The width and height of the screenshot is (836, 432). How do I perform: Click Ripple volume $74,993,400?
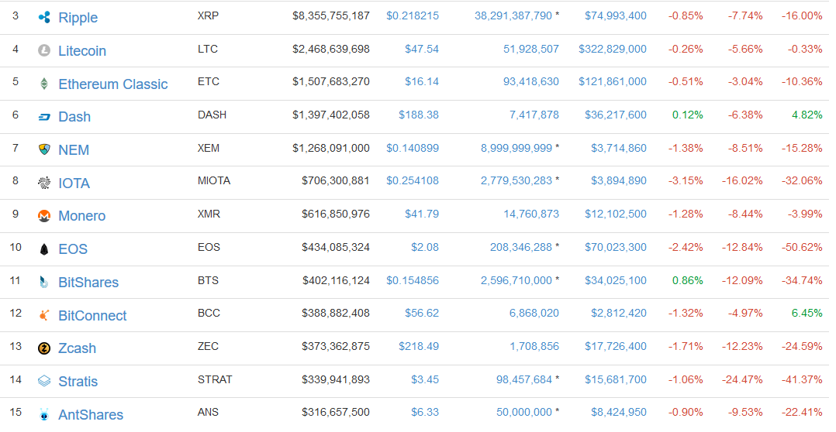[616, 16]
